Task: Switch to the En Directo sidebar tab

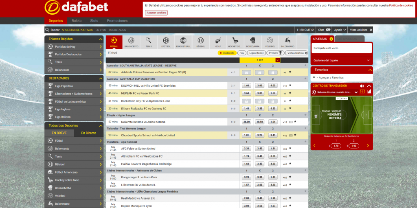Action: [x=89, y=133]
